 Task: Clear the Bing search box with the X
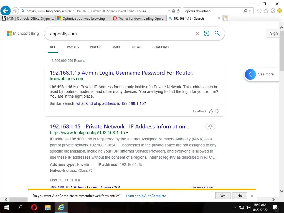(x=197, y=33)
